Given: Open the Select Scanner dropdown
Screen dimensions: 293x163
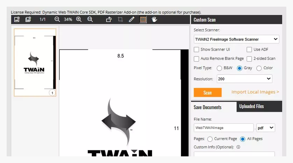Looking at the screenshot, I should point(236,39).
